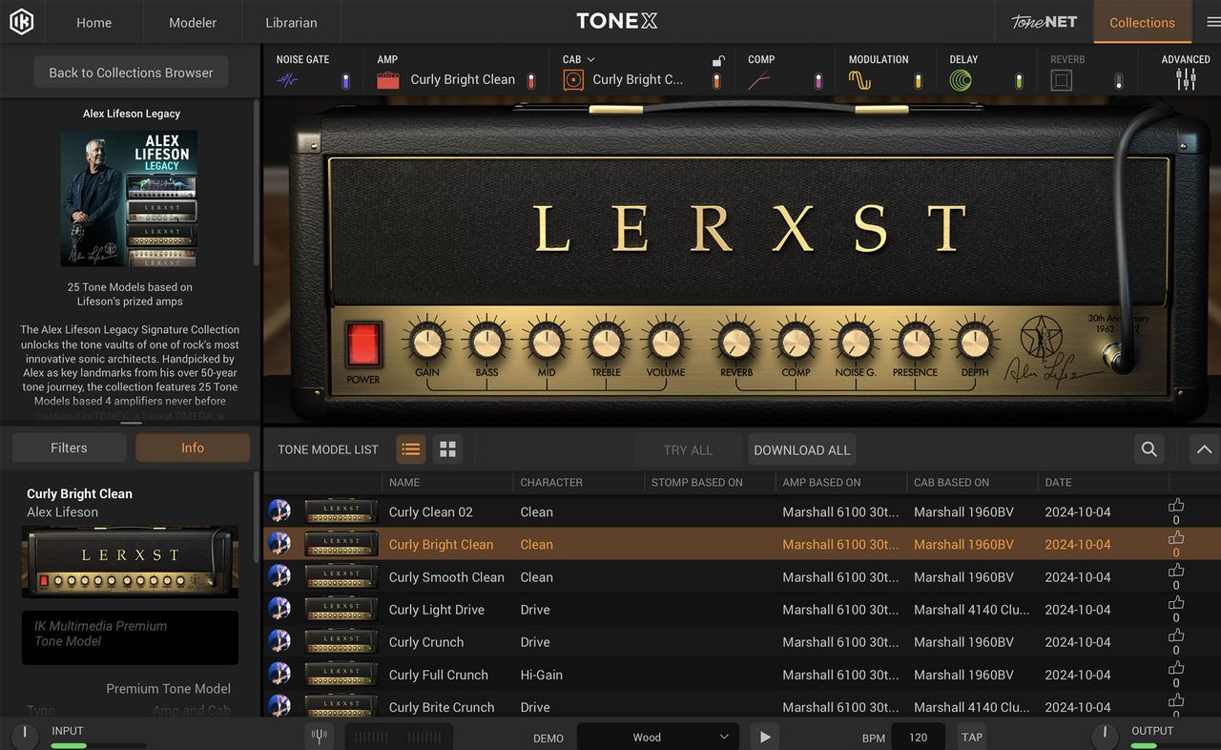Click the IK Multimedia logo icon
Screen dimensions: 1221x750
(21, 22)
